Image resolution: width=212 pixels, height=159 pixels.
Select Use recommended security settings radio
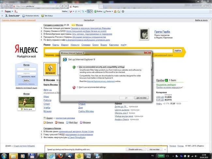point(78,67)
